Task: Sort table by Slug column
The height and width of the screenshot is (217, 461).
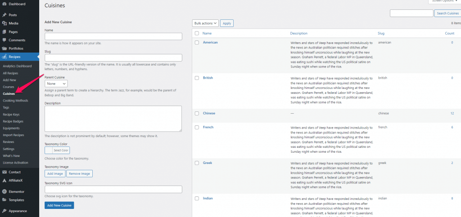Action: coord(381,33)
